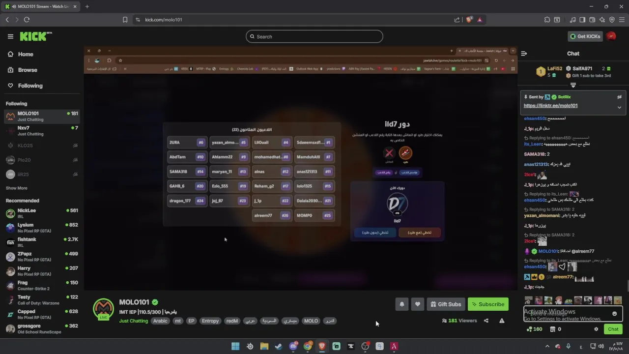This screenshot has height=354, width=629.
Task: Click Show more under Following
Action: (16, 188)
